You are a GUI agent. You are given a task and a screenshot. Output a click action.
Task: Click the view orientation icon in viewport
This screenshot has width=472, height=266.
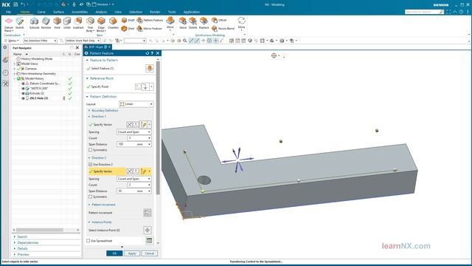274,55
